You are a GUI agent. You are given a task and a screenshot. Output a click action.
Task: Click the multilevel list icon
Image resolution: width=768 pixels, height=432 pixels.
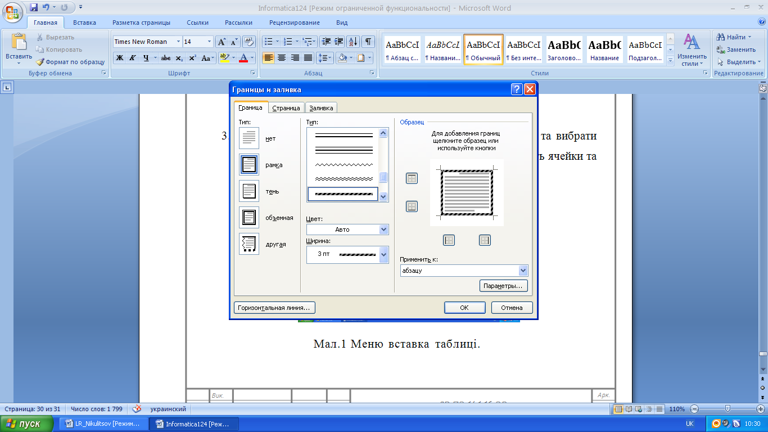click(307, 42)
